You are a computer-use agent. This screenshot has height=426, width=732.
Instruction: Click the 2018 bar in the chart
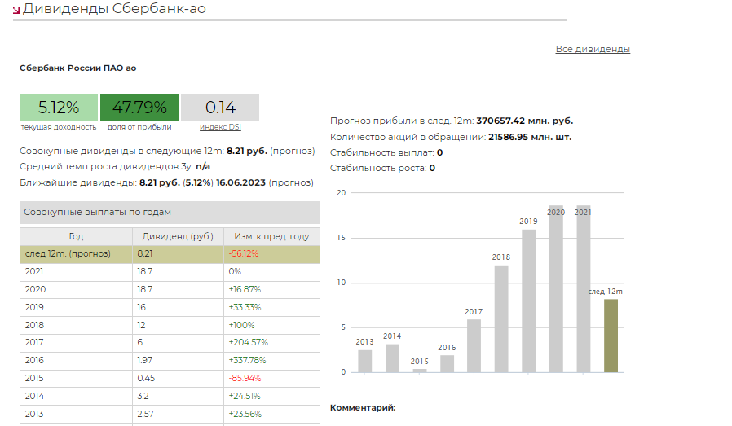pos(501,319)
